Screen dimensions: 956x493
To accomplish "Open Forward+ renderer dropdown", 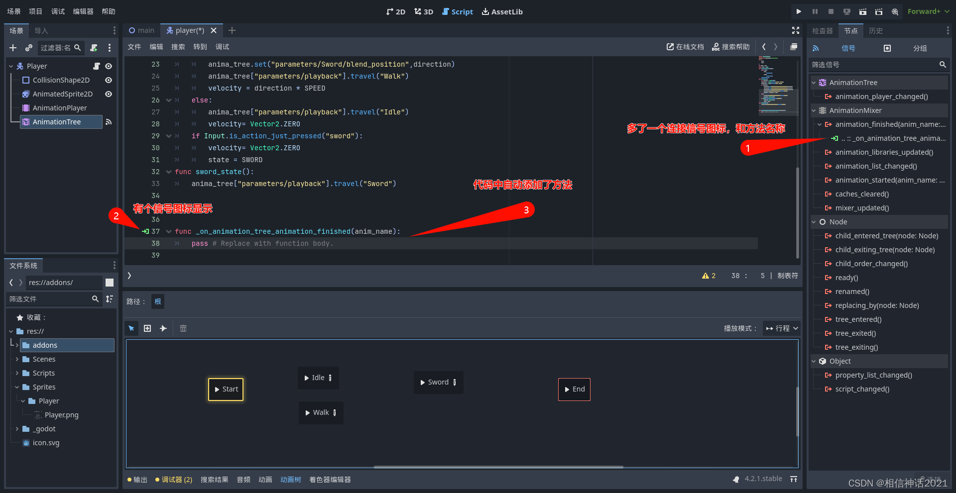I will click(928, 11).
